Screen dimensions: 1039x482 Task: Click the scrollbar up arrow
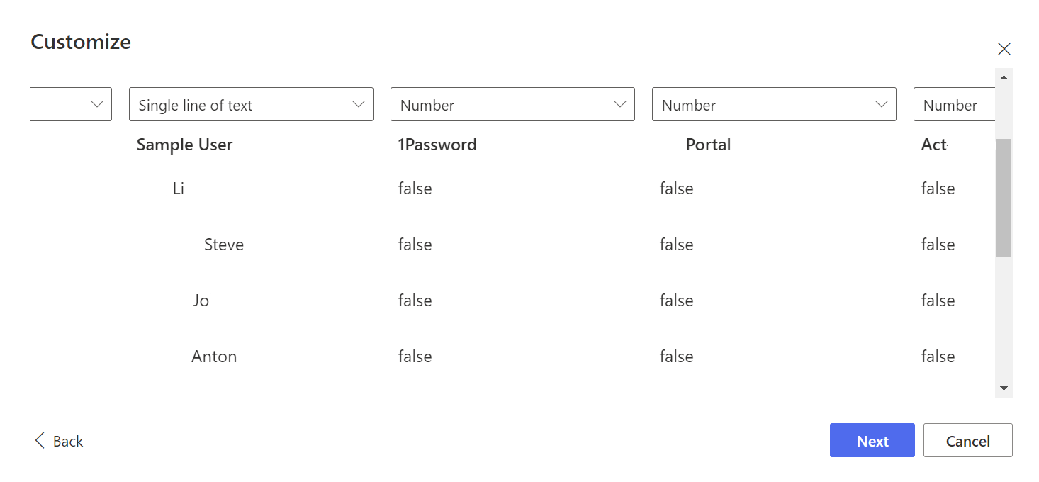coord(1004,77)
